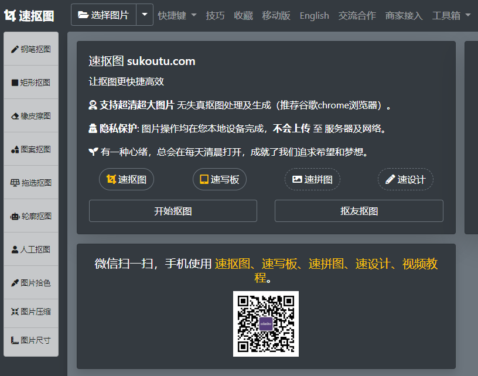Click the 速抠图 logo in header
Viewport: 478px width, 376px height.
29,16
